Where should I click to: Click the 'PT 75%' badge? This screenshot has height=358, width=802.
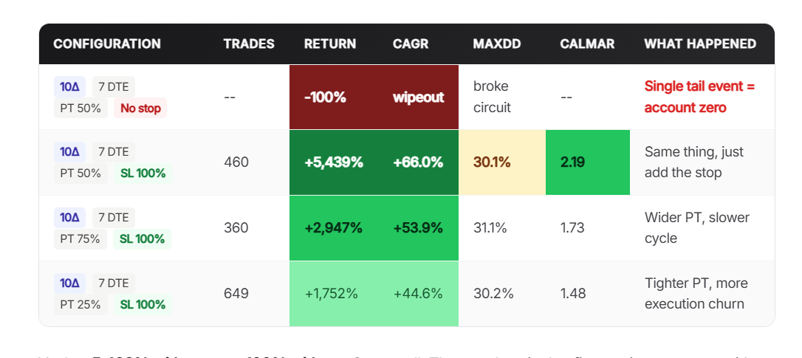click(80, 239)
